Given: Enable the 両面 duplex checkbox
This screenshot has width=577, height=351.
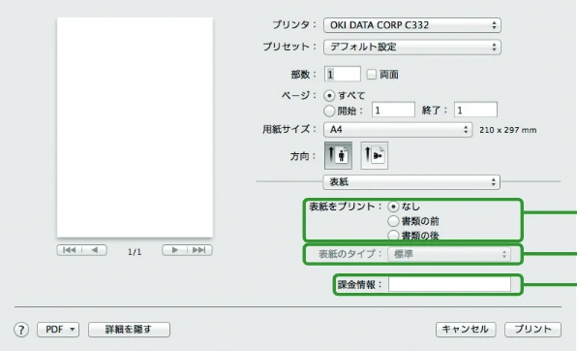Looking at the screenshot, I should click(x=372, y=75).
